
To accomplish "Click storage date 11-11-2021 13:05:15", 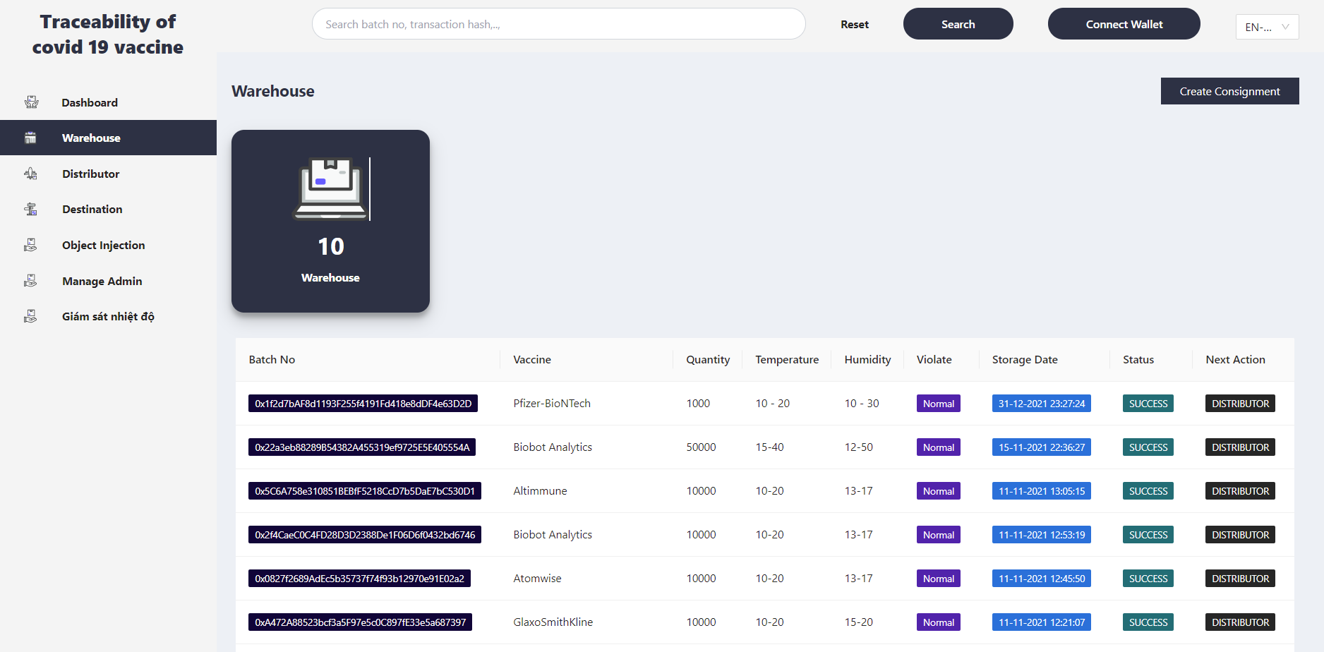I will click(x=1042, y=491).
